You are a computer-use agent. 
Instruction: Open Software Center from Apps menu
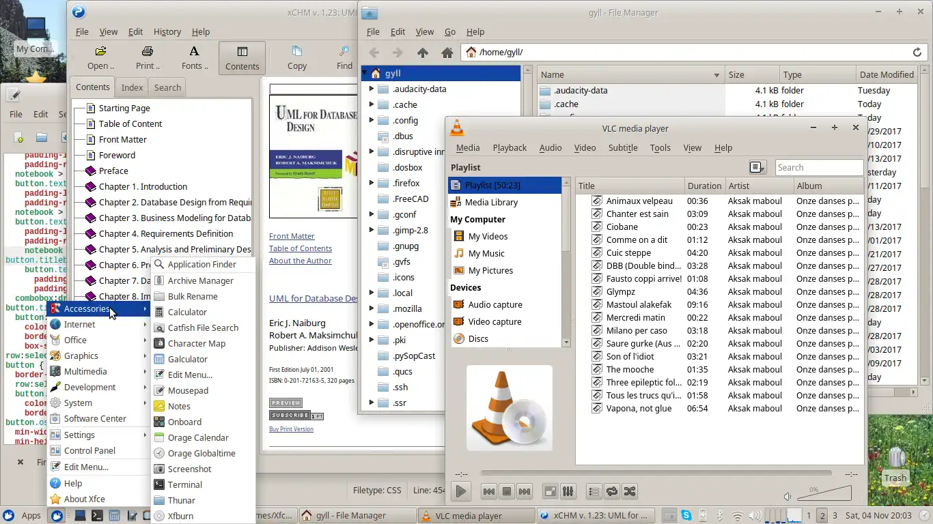click(x=98, y=418)
